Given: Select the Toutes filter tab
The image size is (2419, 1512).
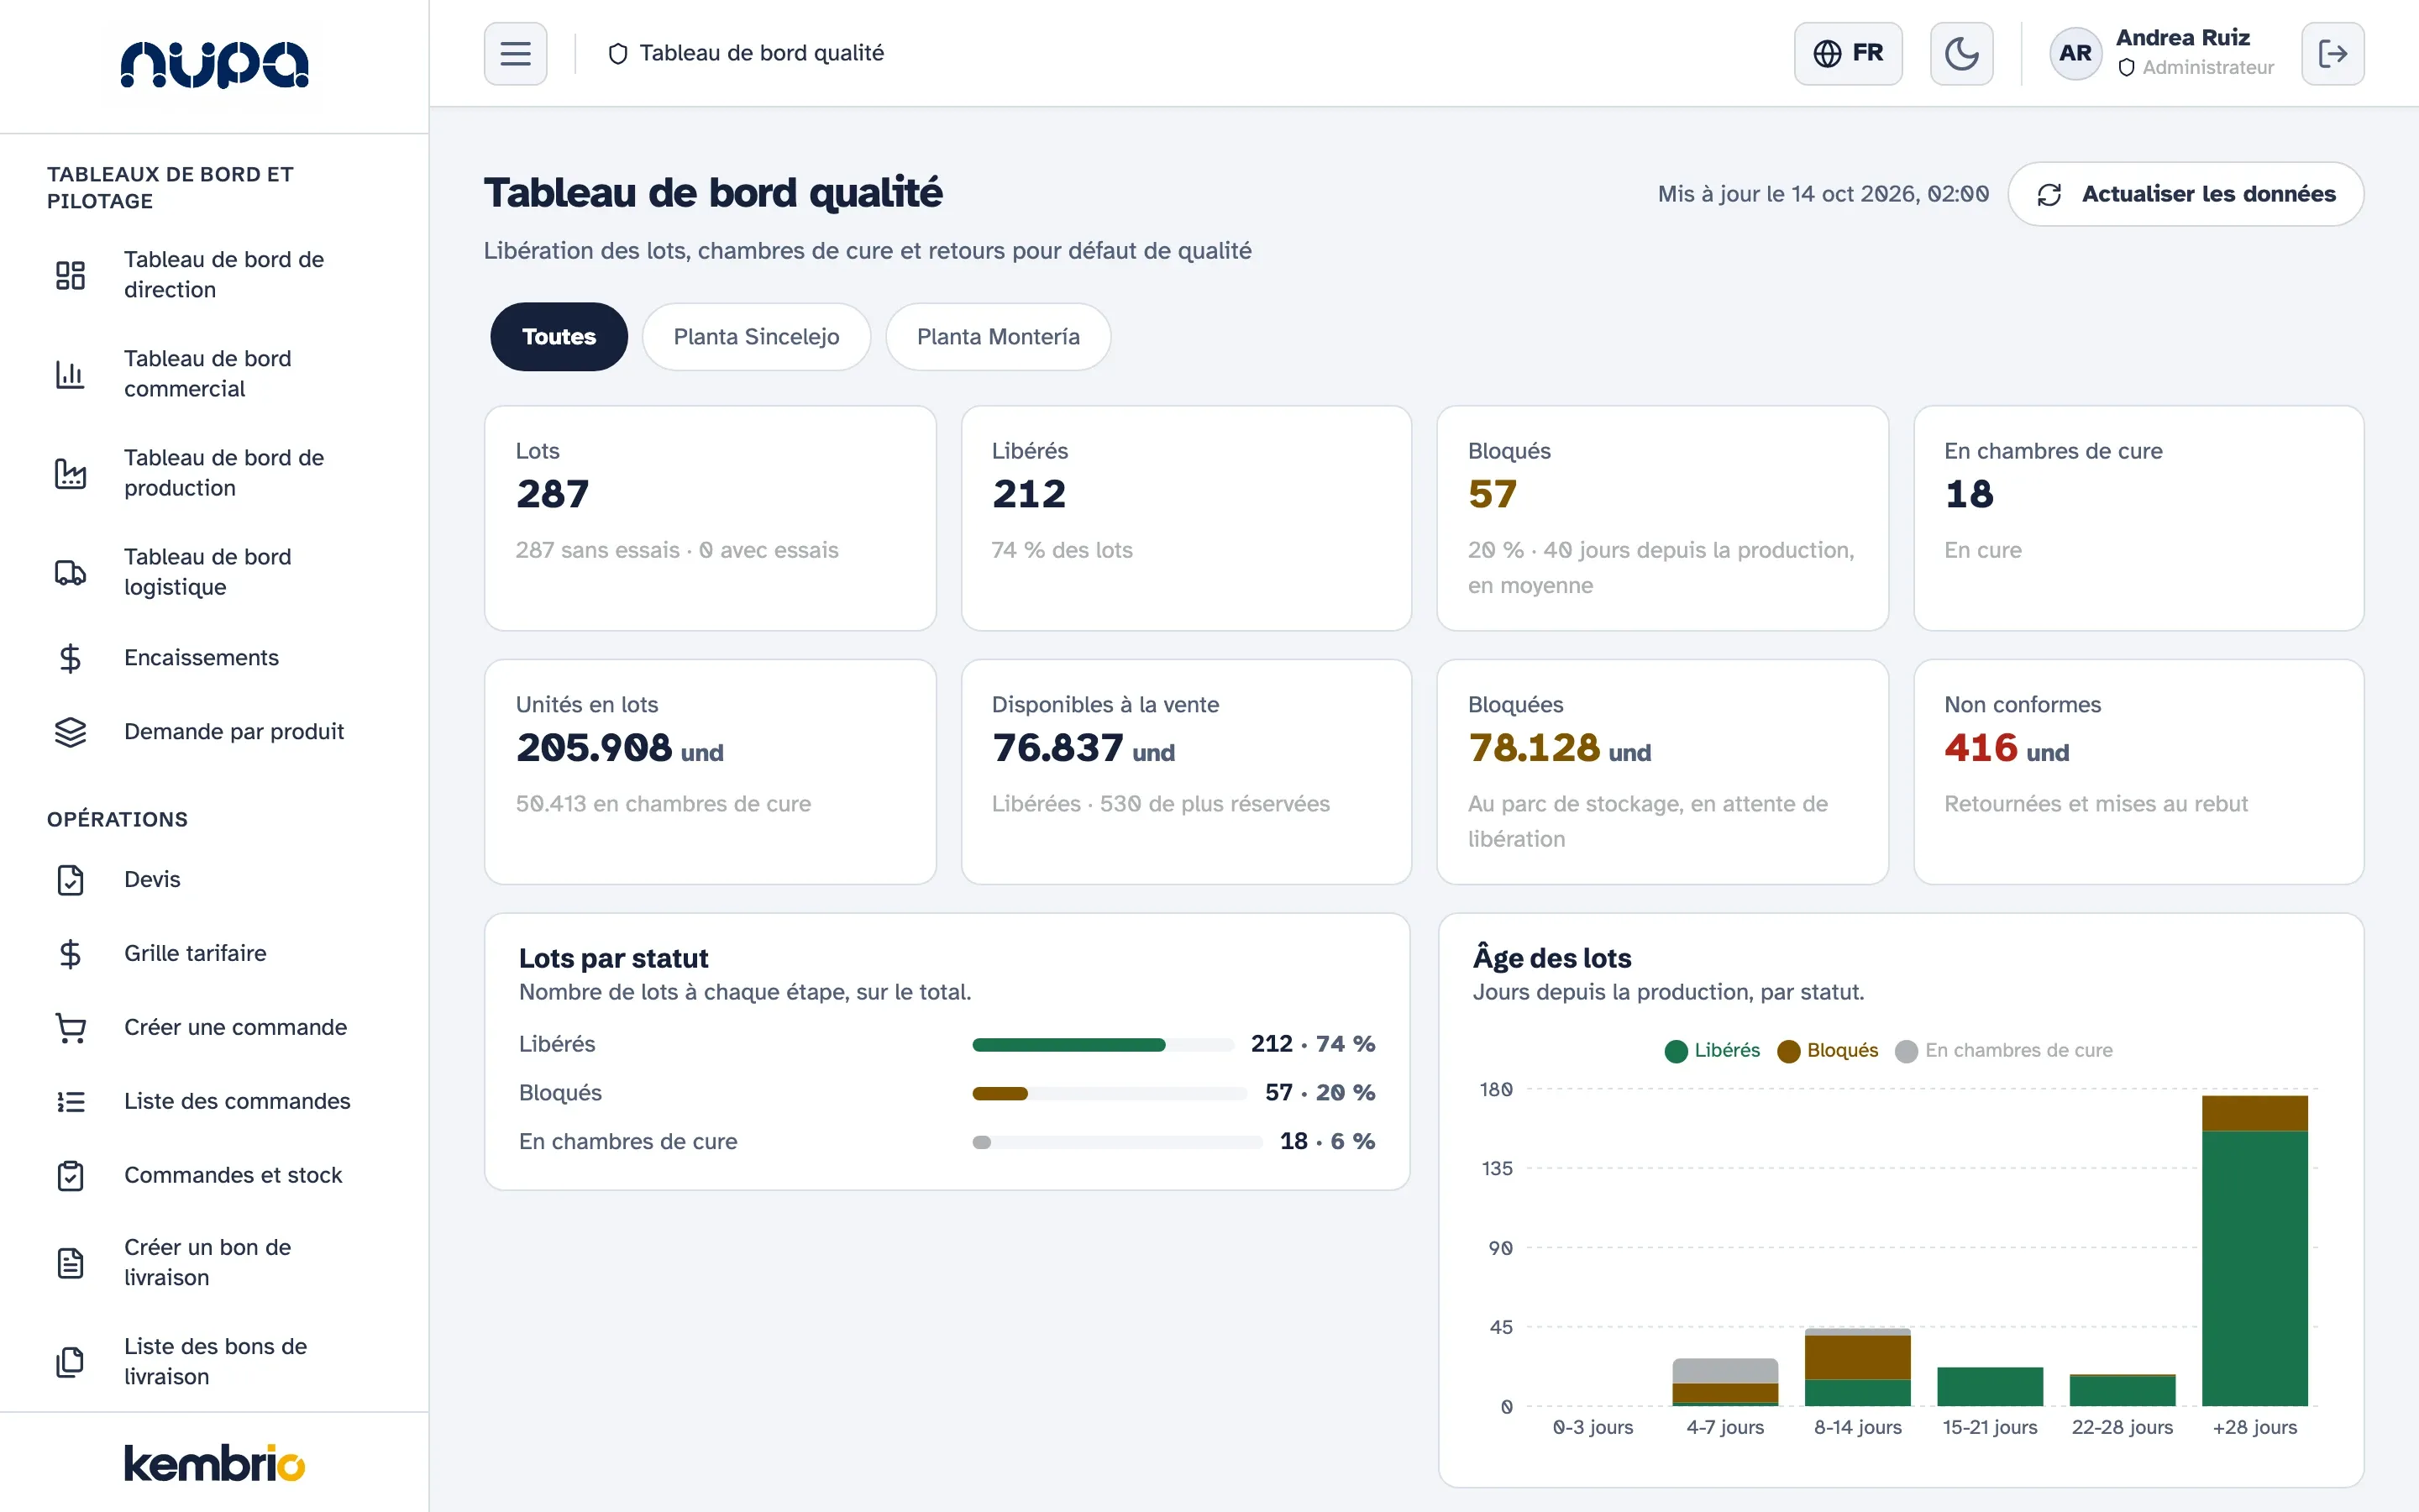Looking at the screenshot, I should tap(559, 337).
